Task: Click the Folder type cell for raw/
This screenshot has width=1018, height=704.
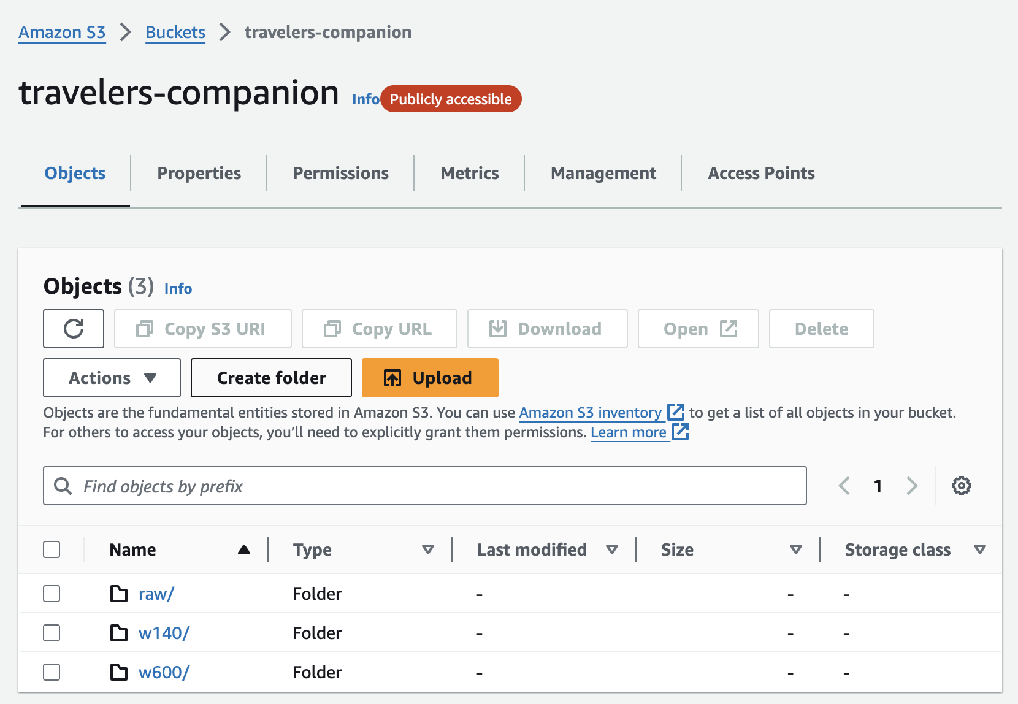Action: click(x=317, y=594)
